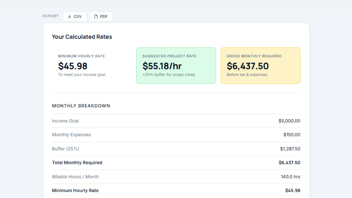This screenshot has height=198, width=352.
Task: Click the PDF document icon
Action: coord(96,16)
